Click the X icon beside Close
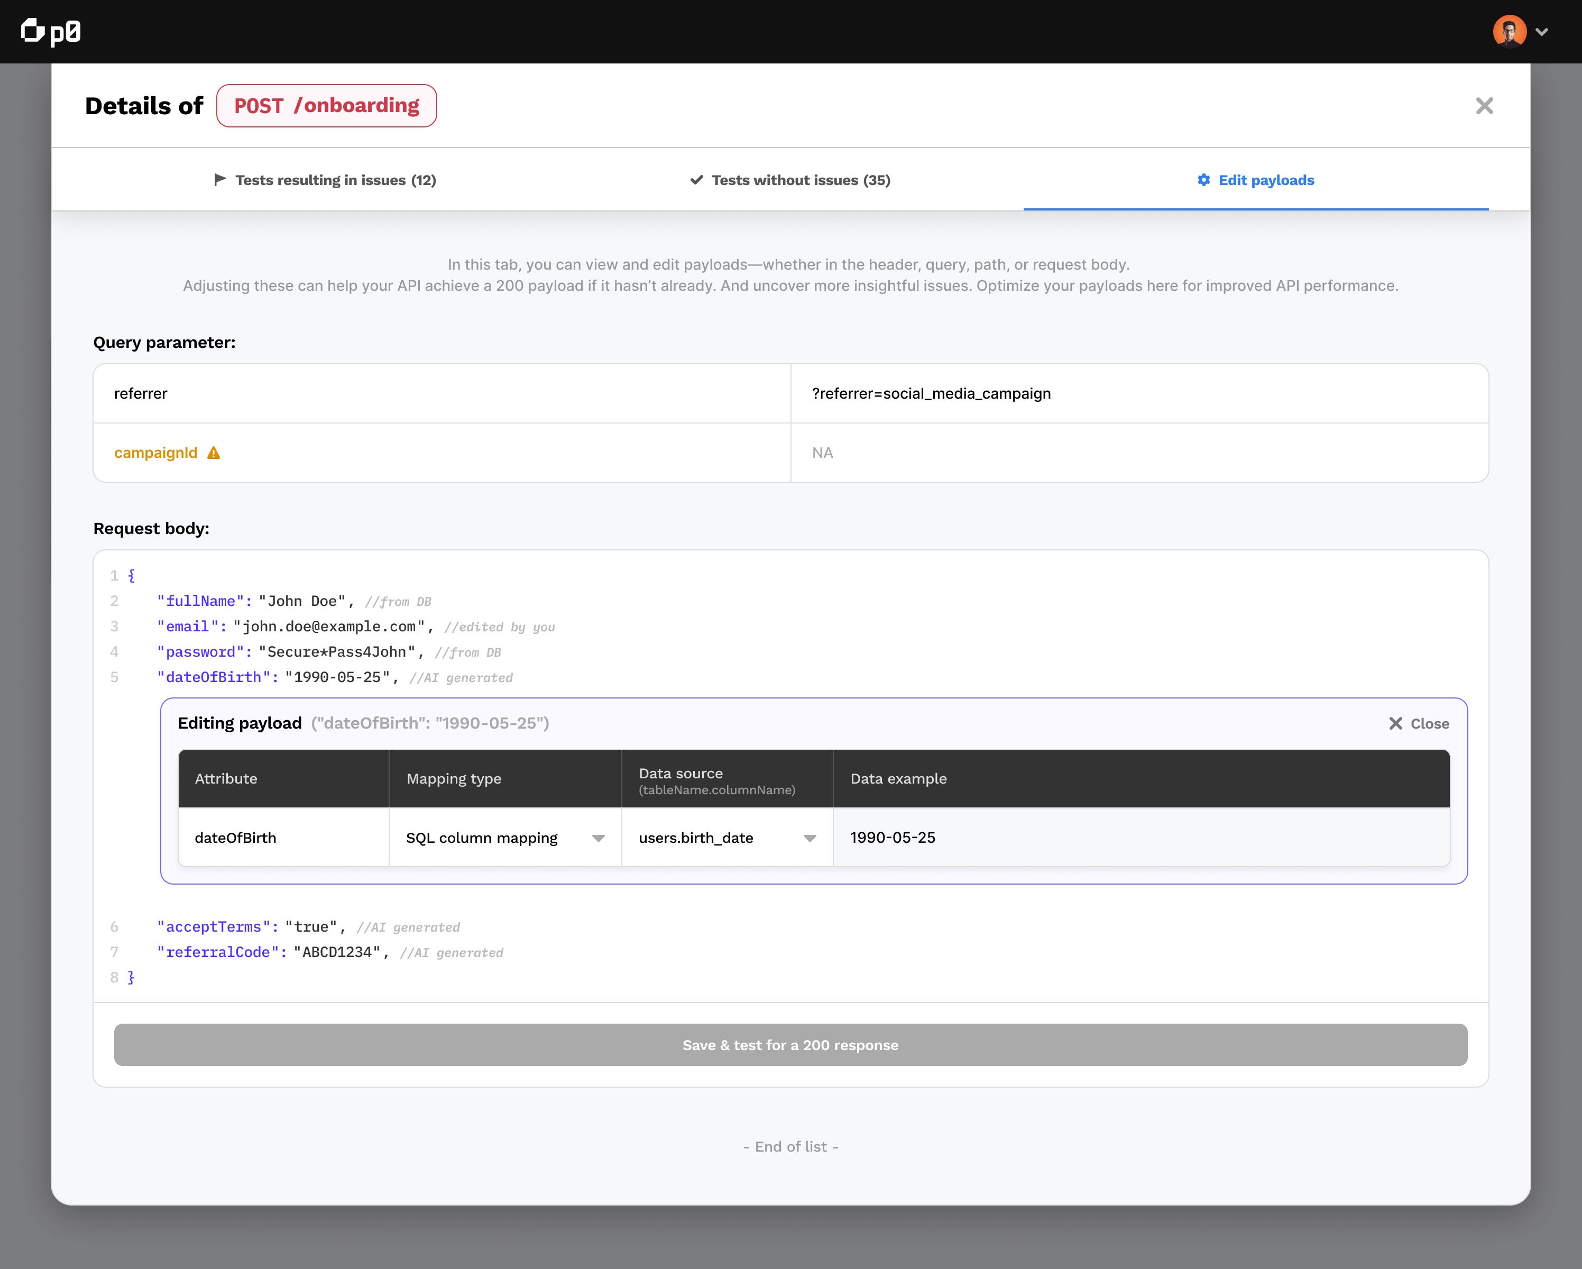This screenshot has width=1582, height=1269. (x=1396, y=724)
